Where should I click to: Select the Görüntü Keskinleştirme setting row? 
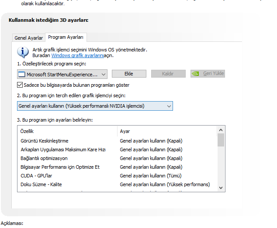[x=45, y=141]
